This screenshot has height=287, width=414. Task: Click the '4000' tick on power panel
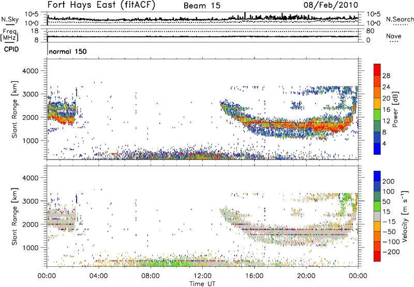[x=30, y=71]
